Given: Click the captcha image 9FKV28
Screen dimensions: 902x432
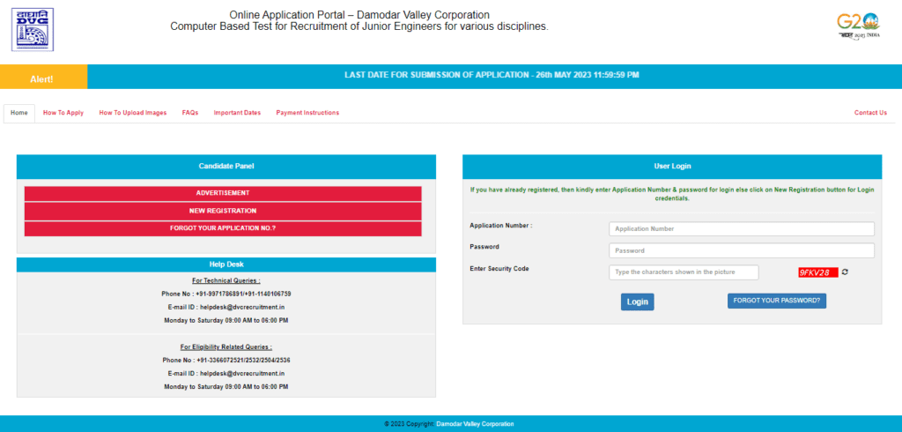Looking at the screenshot, I should pos(818,272).
